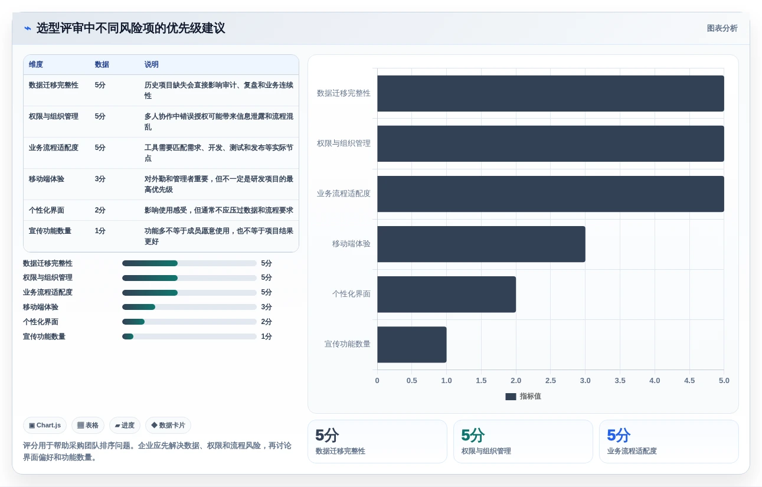Click the 移动端体验 chart bar
This screenshot has width=762, height=487.
tap(481, 244)
